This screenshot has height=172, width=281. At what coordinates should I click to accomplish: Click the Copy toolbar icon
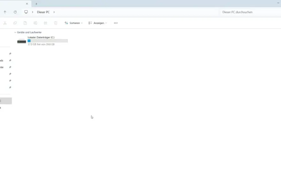click(15, 23)
